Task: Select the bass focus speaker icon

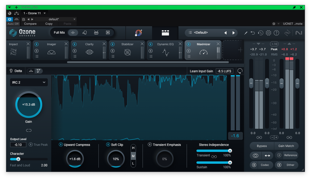Action: click(108, 33)
